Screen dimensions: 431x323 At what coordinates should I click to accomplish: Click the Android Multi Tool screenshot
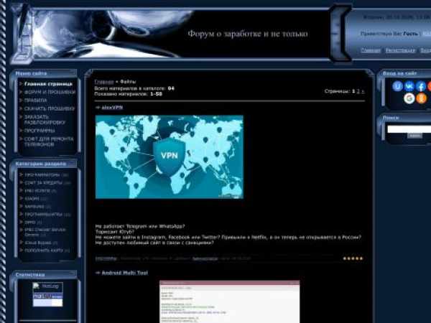point(230,301)
